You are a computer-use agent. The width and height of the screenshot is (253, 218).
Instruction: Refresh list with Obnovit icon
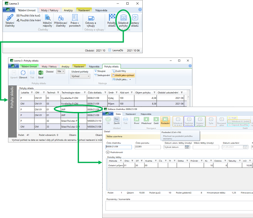tap(23, 73)
